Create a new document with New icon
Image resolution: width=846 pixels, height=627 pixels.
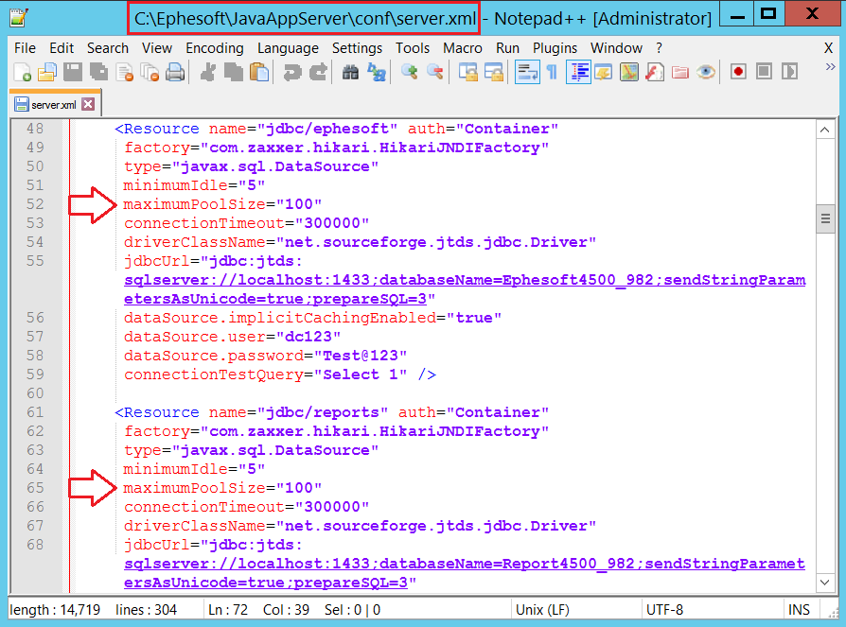coord(22,72)
